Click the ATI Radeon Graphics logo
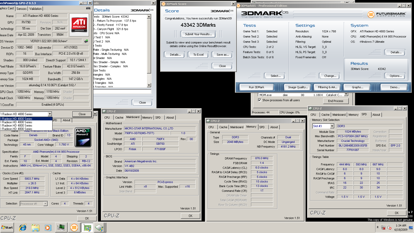This screenshot has height=233, width=414. (79, 25)
